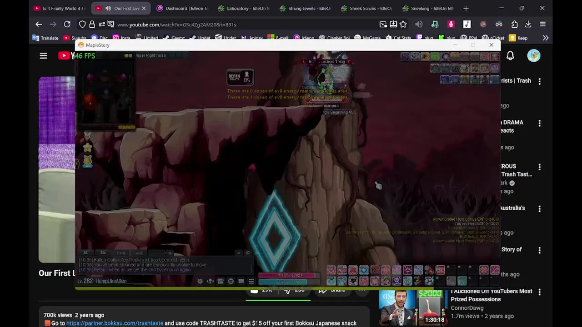The width and height of the screenshot is (582, 327).
Task: Open the 'Cat Stats' bookmark
Action: pos(398,38)
